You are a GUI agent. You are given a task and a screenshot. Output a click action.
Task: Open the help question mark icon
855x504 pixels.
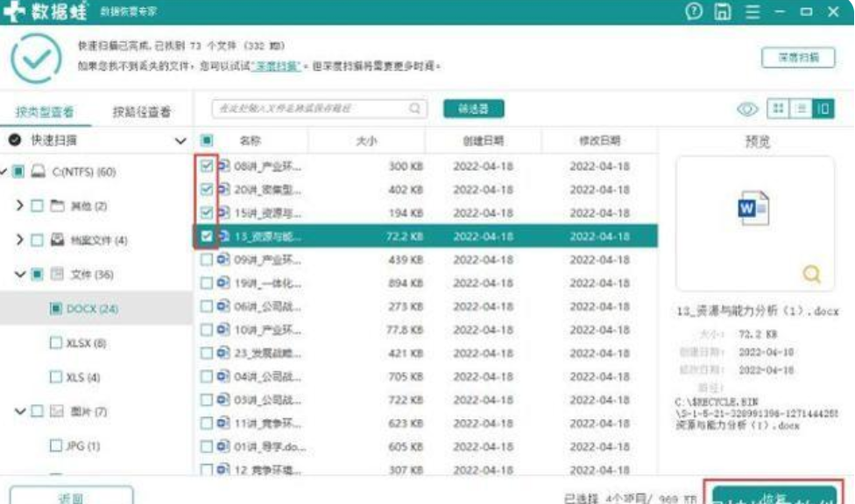click(x=694, y=12)
